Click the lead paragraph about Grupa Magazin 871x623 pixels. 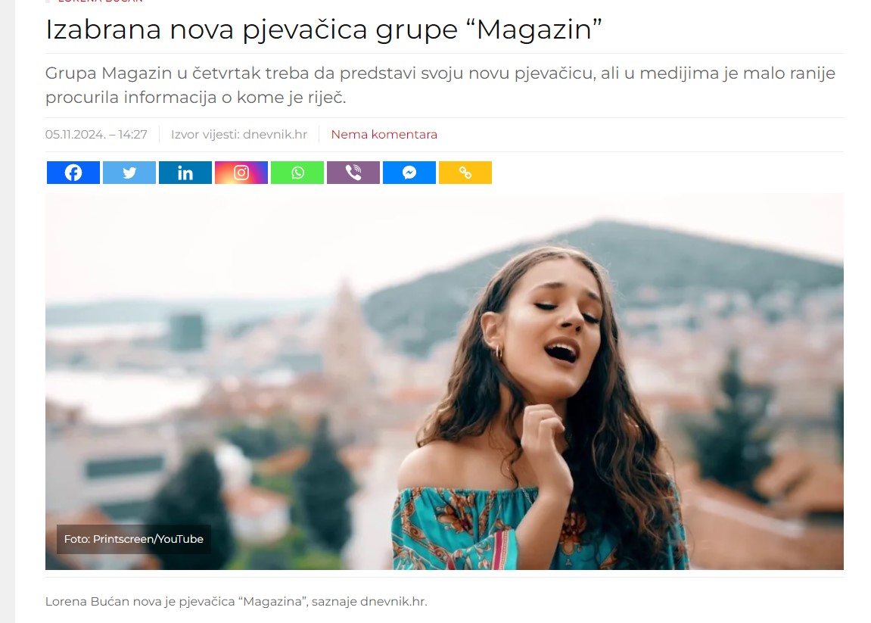coord(440,85)
